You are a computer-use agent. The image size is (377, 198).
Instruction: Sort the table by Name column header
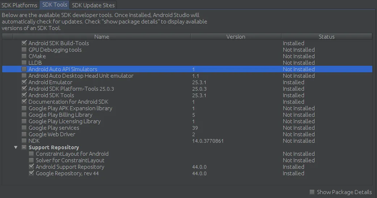tap(102, 36)
